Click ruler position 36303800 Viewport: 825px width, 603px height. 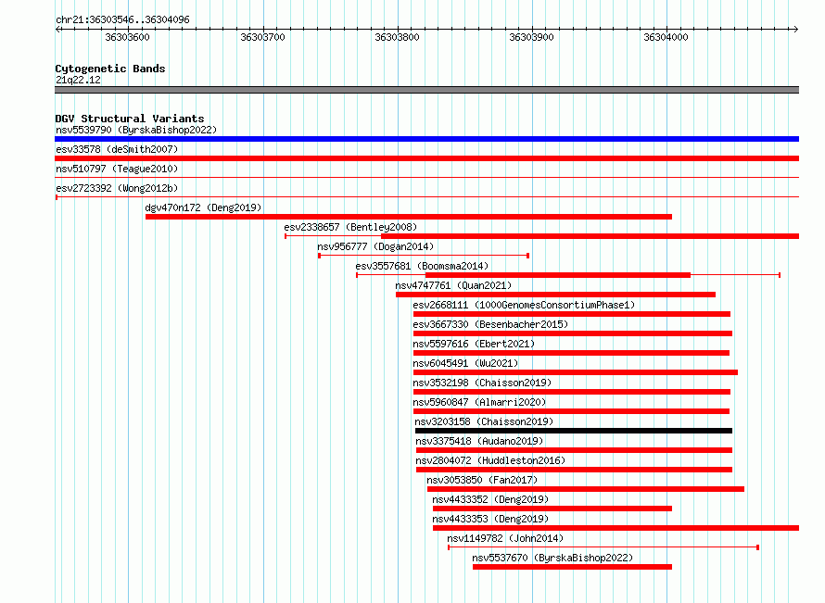click(x=398, y=37)
